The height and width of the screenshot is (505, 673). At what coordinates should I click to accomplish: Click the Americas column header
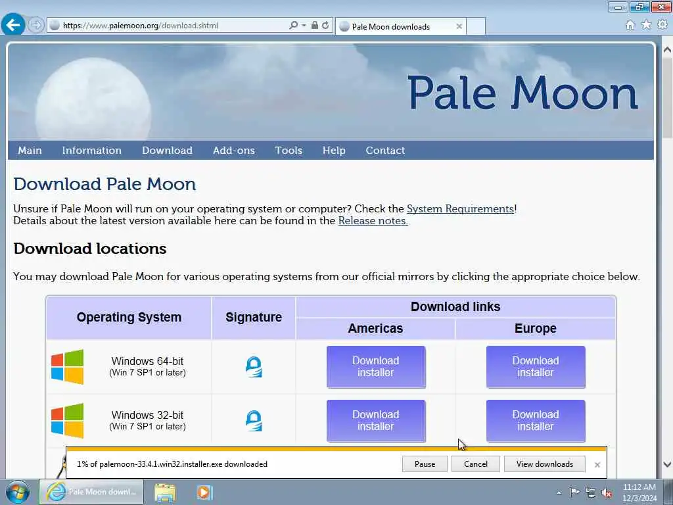[375, 329]
